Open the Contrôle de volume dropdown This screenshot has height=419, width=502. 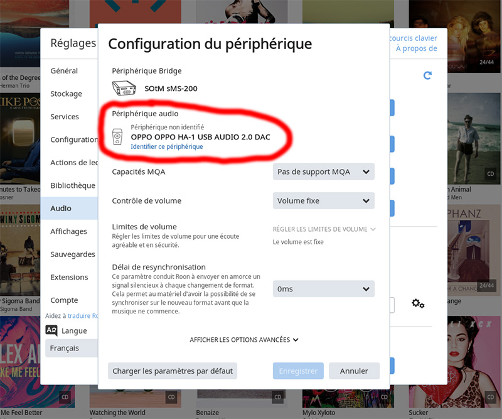coord(323,200)
